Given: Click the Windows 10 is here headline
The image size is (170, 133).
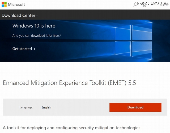Looking at the screenshot, I should tap(34, 26).
